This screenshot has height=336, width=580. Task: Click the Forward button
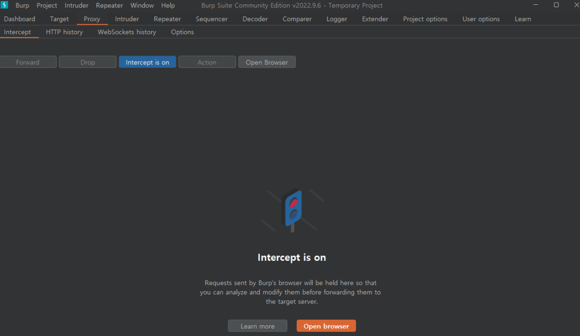28,62
